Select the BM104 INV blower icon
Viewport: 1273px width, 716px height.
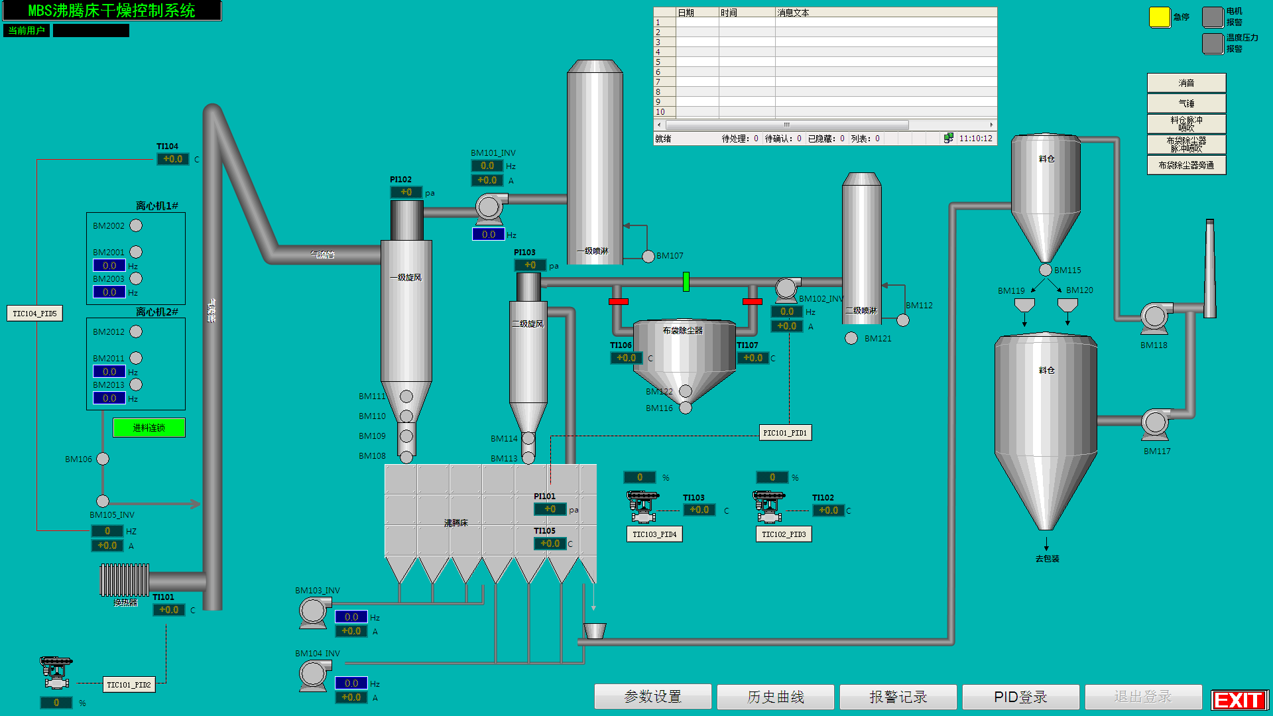[314, 676]
